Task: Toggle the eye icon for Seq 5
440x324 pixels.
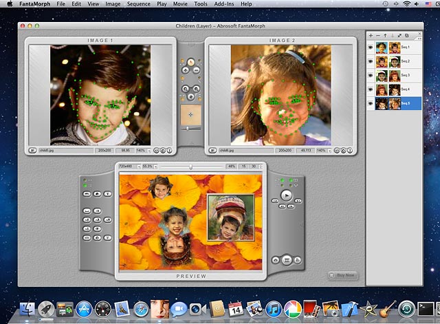Action: (371, 104)
